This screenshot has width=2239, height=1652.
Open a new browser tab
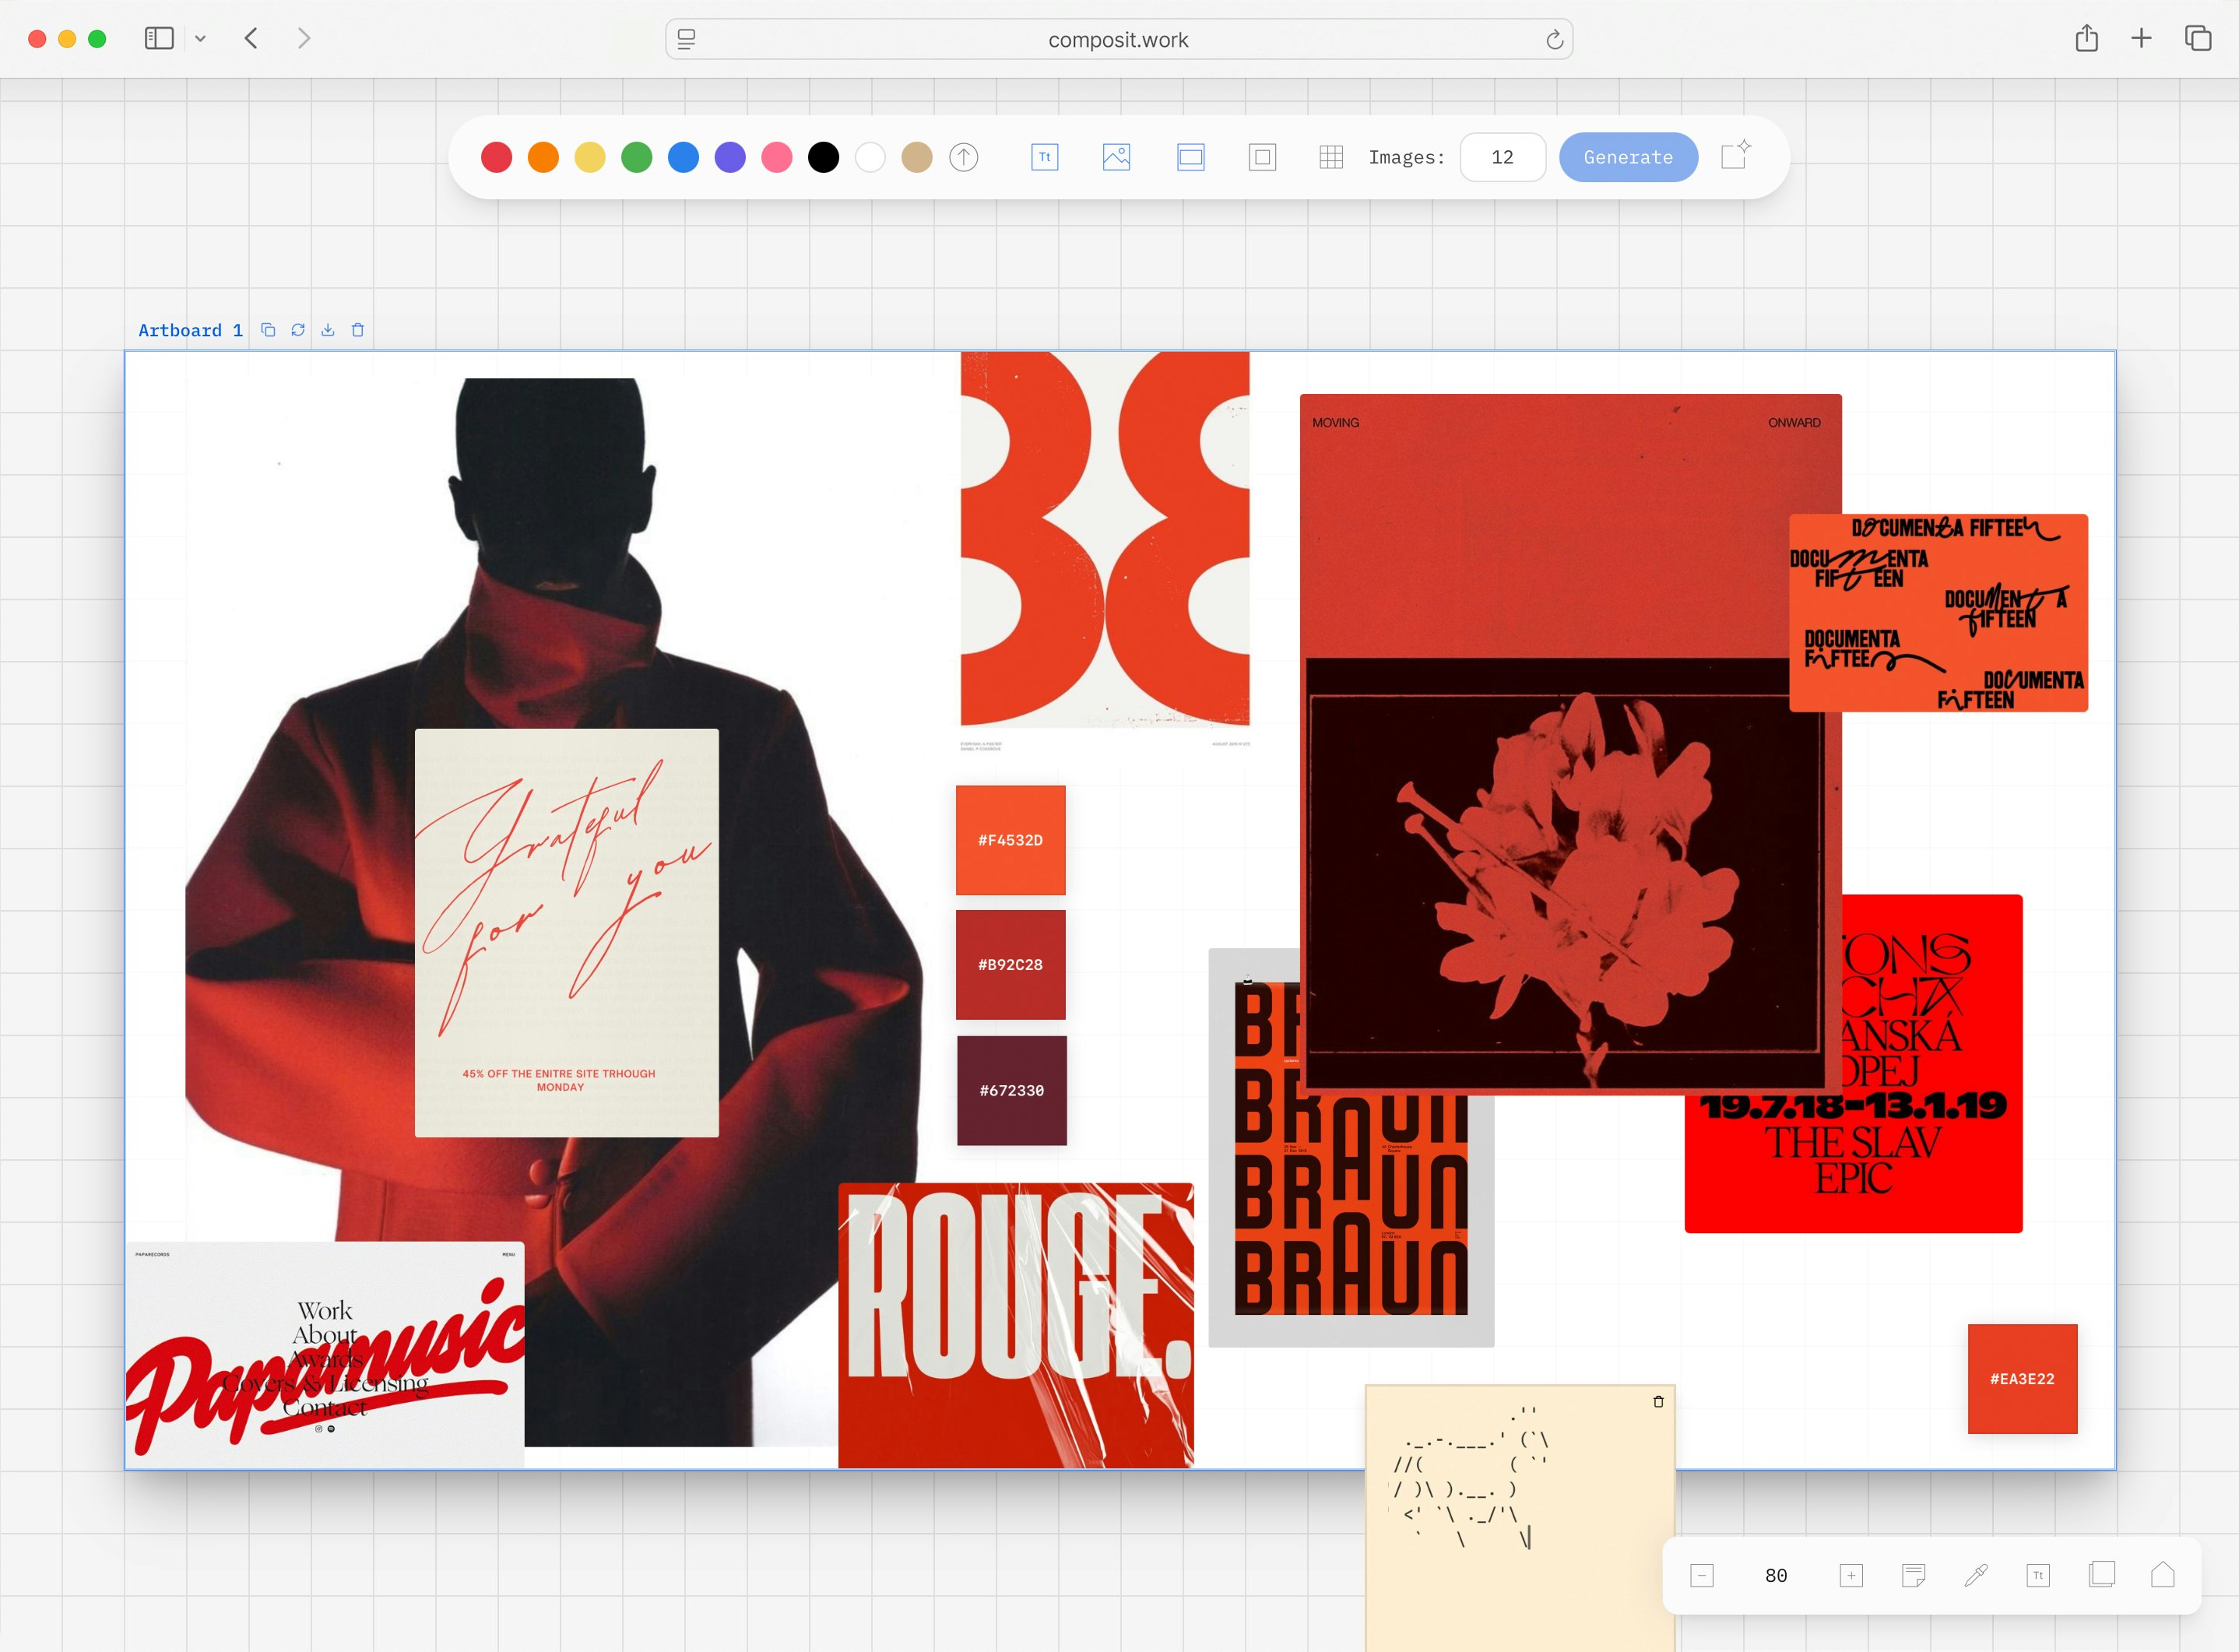(2141, 38)
